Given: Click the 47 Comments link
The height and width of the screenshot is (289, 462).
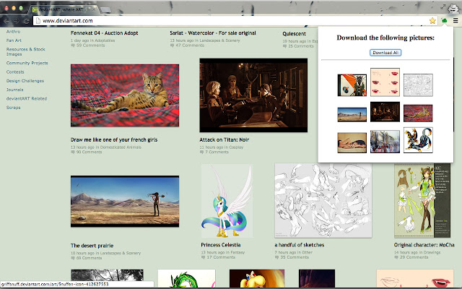Looking at the screenshot, I should pyautogui.click(x=190, y=46).
